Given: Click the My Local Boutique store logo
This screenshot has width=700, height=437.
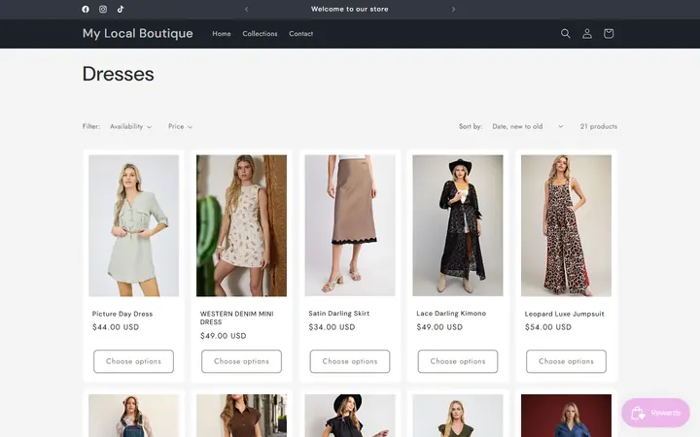Looking at the screenshot, I should click(137, 33).
